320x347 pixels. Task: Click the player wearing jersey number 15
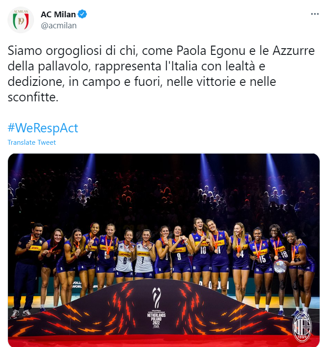click(x=260, y=259)
